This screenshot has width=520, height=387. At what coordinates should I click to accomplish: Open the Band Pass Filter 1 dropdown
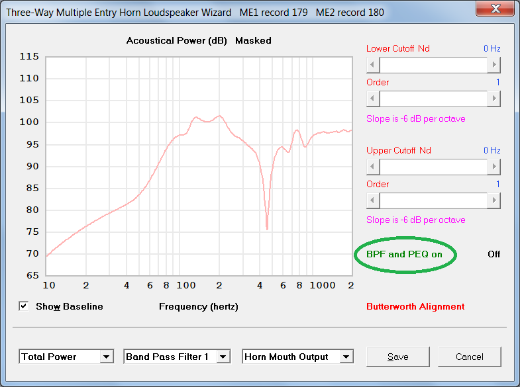tap(223, 357)
